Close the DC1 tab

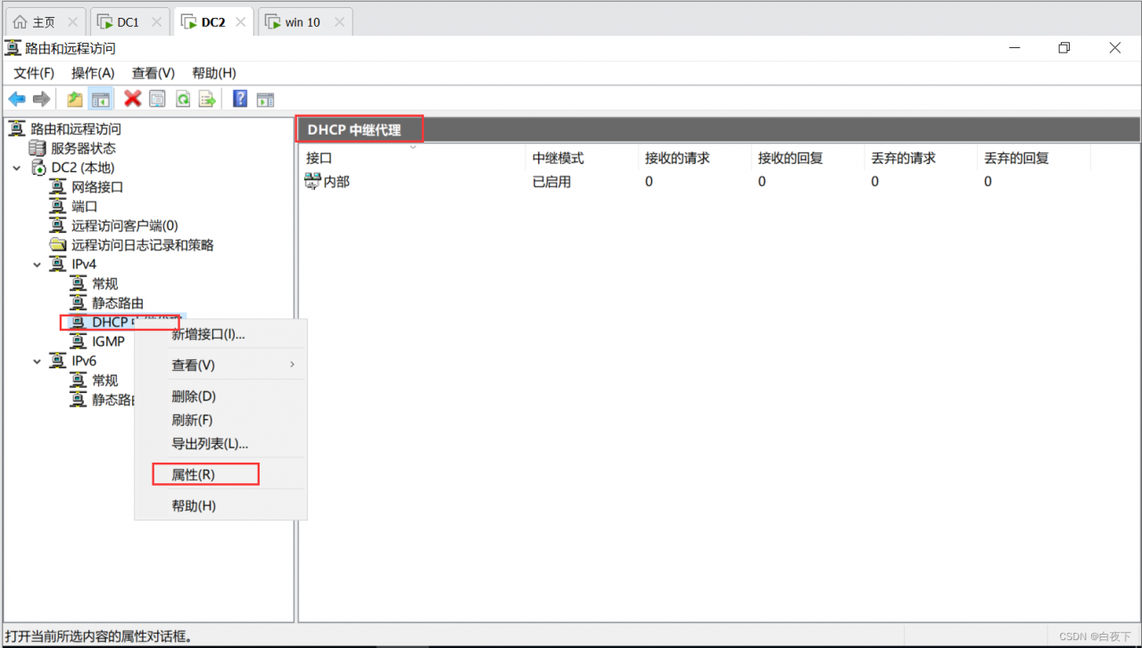pyautogui.click(x=156, y=22)
